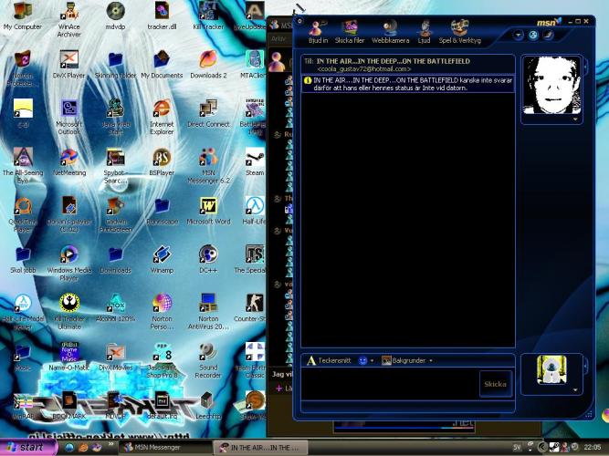Open WinAce Archiver desktop icon
Image resolution: width=609 pixels, height=456 pixels.
point(69,19)
